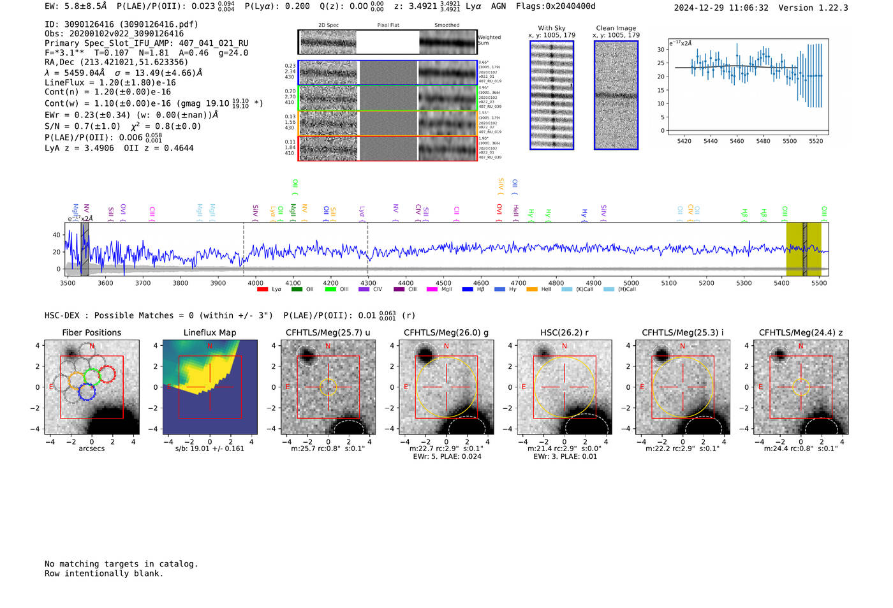
Task: Open the Lineflux Map thumbnail
Action: (210, 387)
